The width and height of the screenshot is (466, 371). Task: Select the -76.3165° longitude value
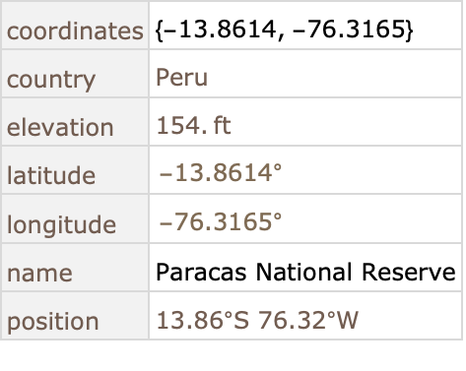click(221, 221)
